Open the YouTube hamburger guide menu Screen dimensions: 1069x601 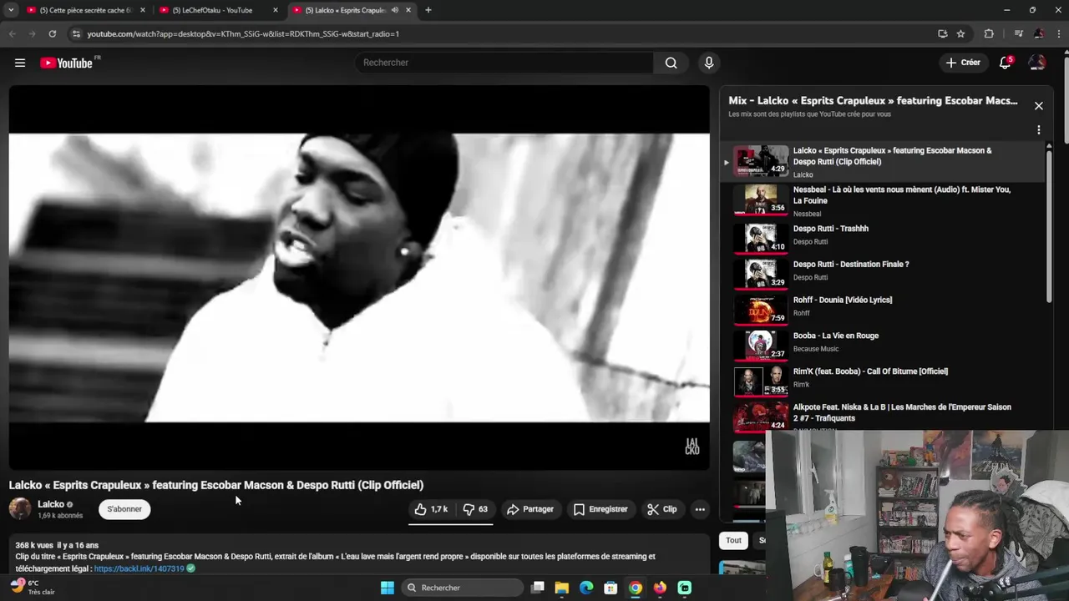pos(20,63)
